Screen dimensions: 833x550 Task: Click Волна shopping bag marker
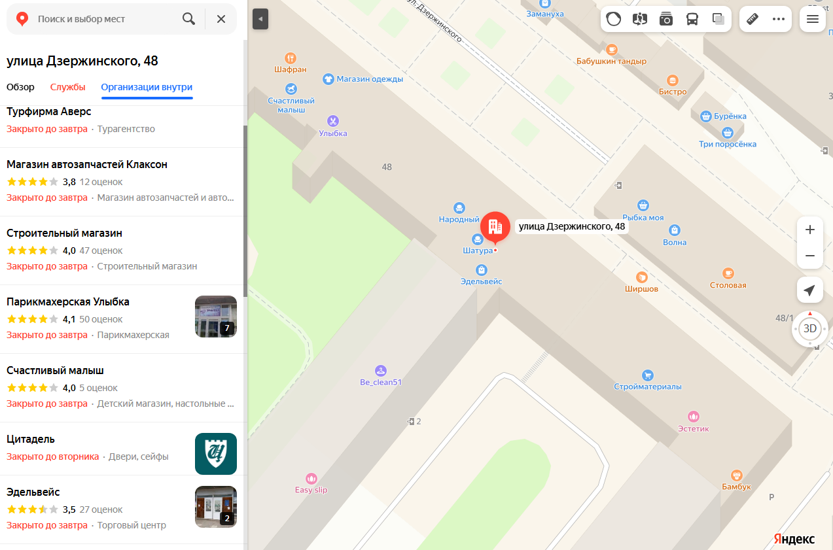click(675, 230)
